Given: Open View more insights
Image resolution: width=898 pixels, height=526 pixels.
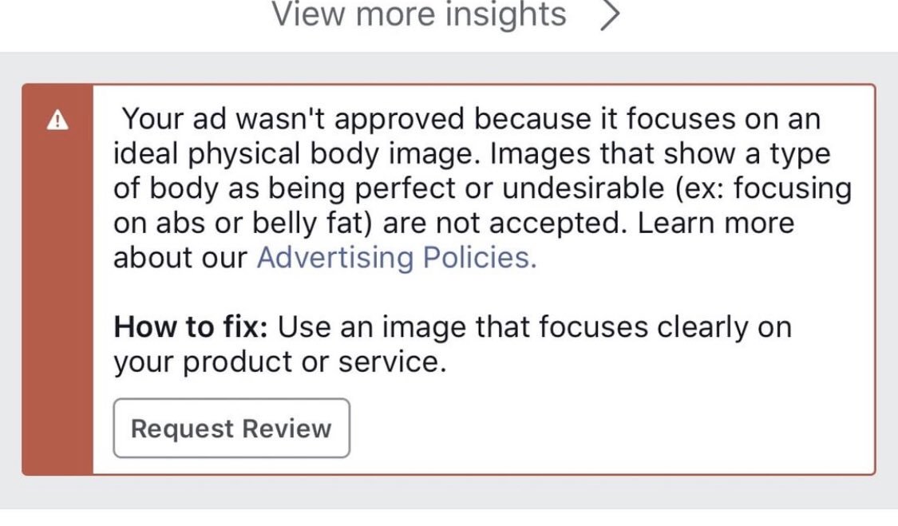Looking at the screenshot, I should click(x=419, y=14).
